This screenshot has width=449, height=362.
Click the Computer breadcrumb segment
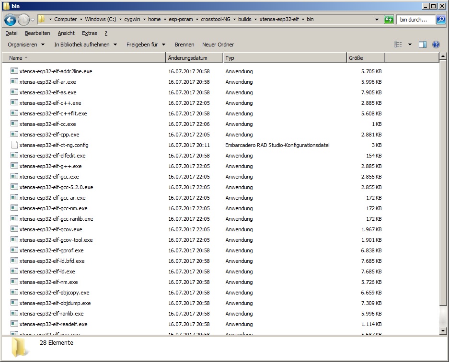[66, 19]
